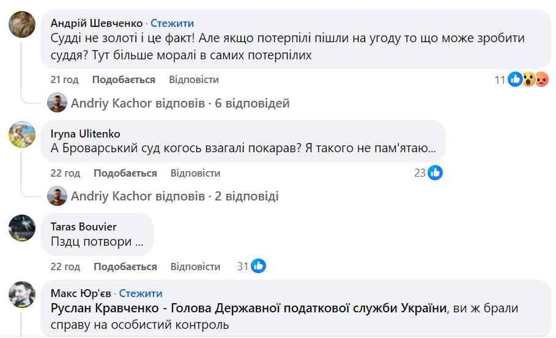Open the tagged Руслан Кравченко profile mention
This screenshot has width=556, height=338.
(x=248, y=309)
